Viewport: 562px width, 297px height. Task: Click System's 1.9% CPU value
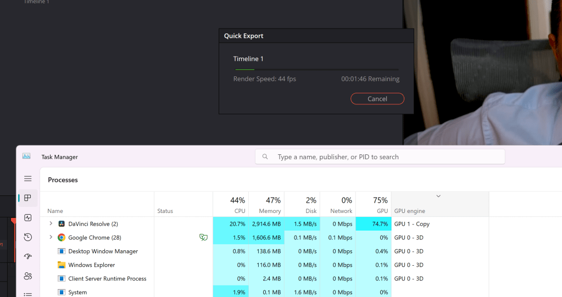coord(239,293)
